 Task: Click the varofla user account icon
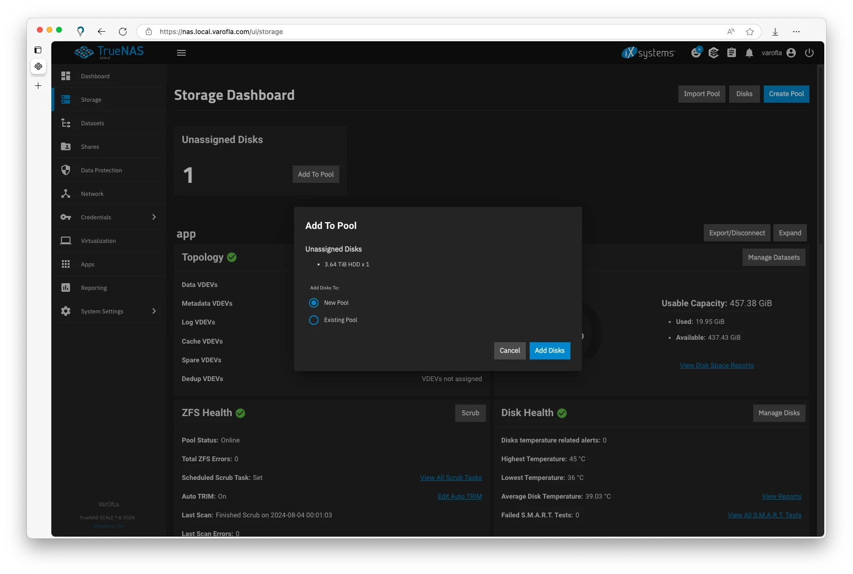[791, 53]
